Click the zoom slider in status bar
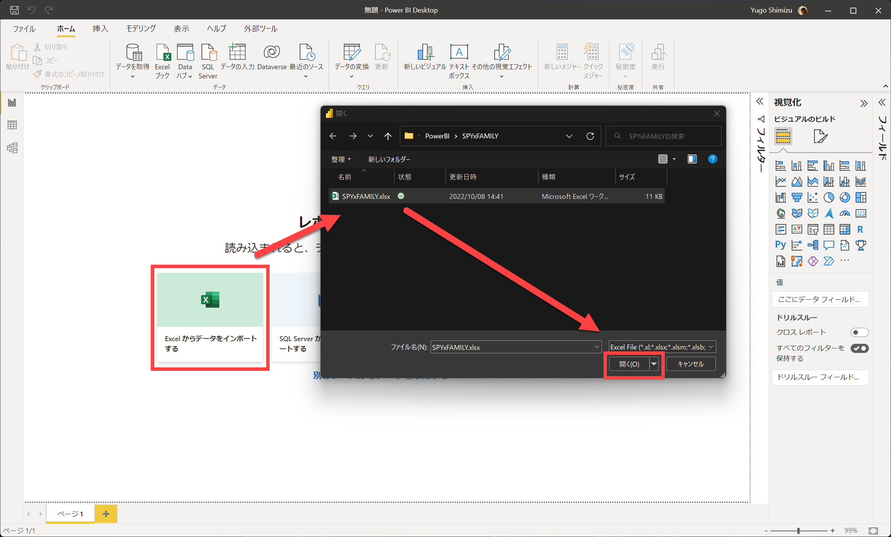891x537 pixels. coord(798,531)
